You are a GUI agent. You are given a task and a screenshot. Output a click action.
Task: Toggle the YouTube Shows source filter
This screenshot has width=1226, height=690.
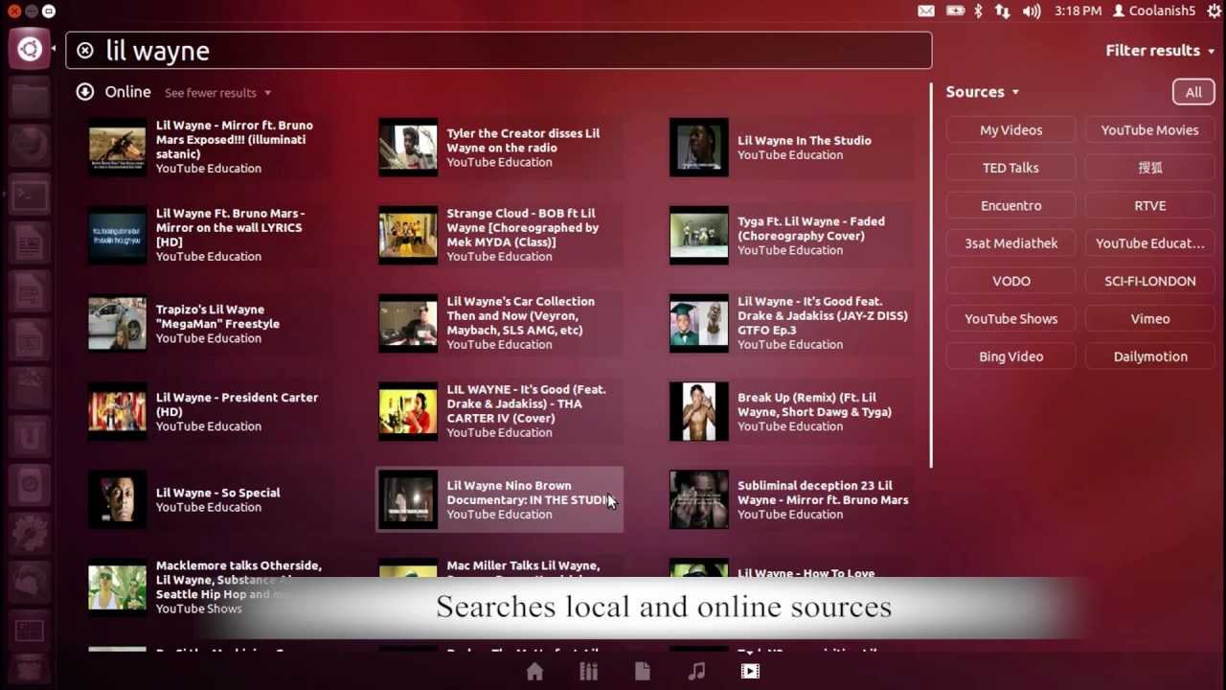click(1010, 319)
